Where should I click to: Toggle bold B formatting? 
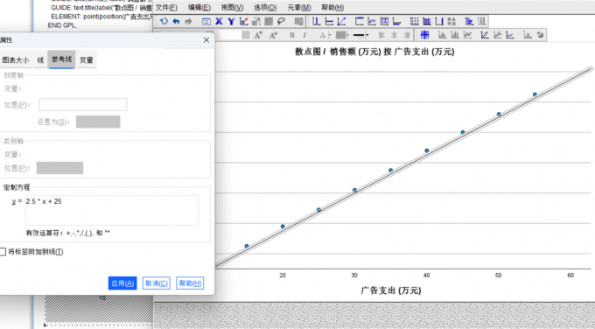click(x=291, y=35)
